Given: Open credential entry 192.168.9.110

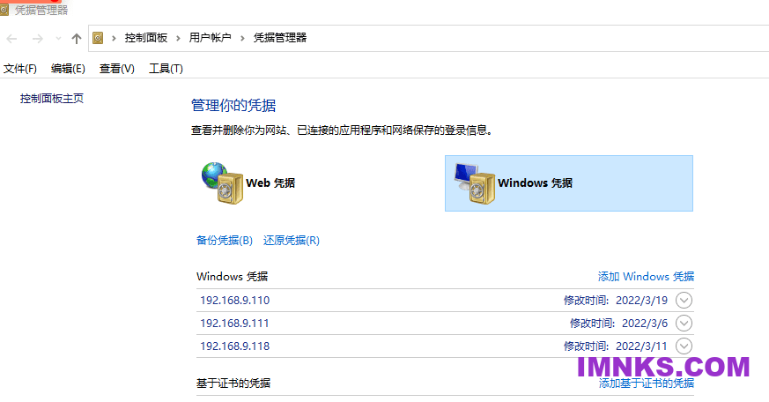Looking at the screenshot, I should 235,301.
